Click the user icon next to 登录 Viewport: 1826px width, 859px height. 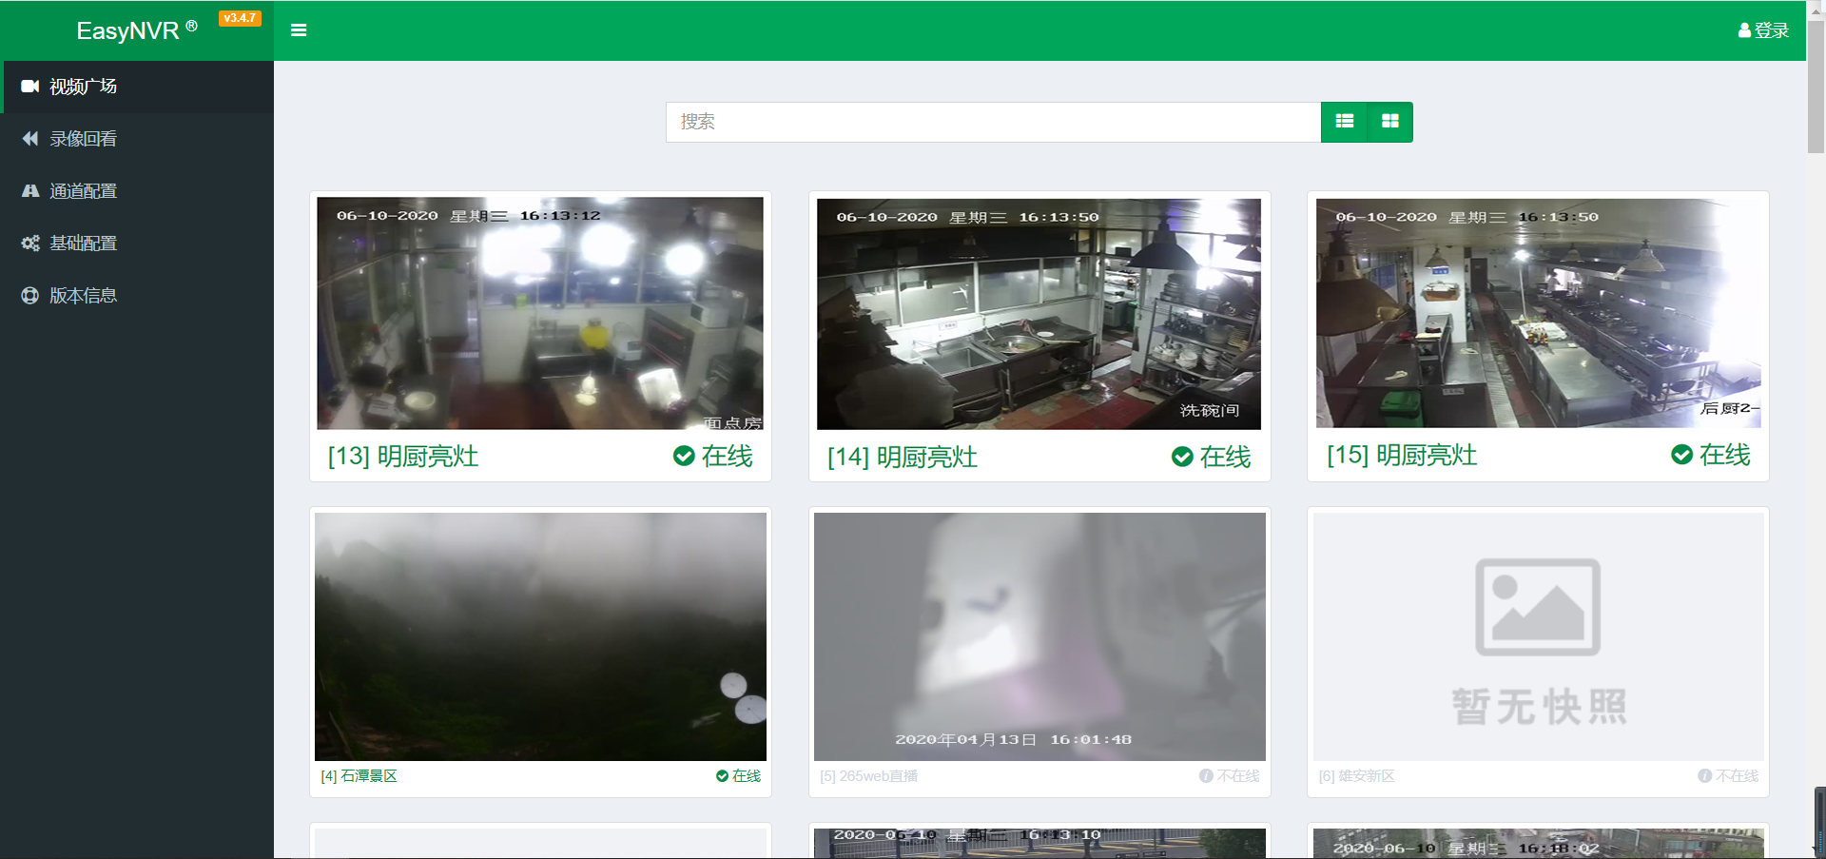(x=1744, y=30)
